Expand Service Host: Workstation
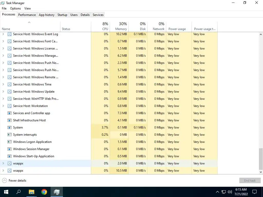263x197 pixels. tap(3, 106)
